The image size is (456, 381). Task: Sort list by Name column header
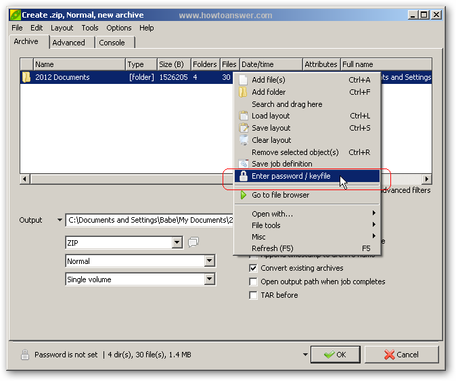coord(79,64)
